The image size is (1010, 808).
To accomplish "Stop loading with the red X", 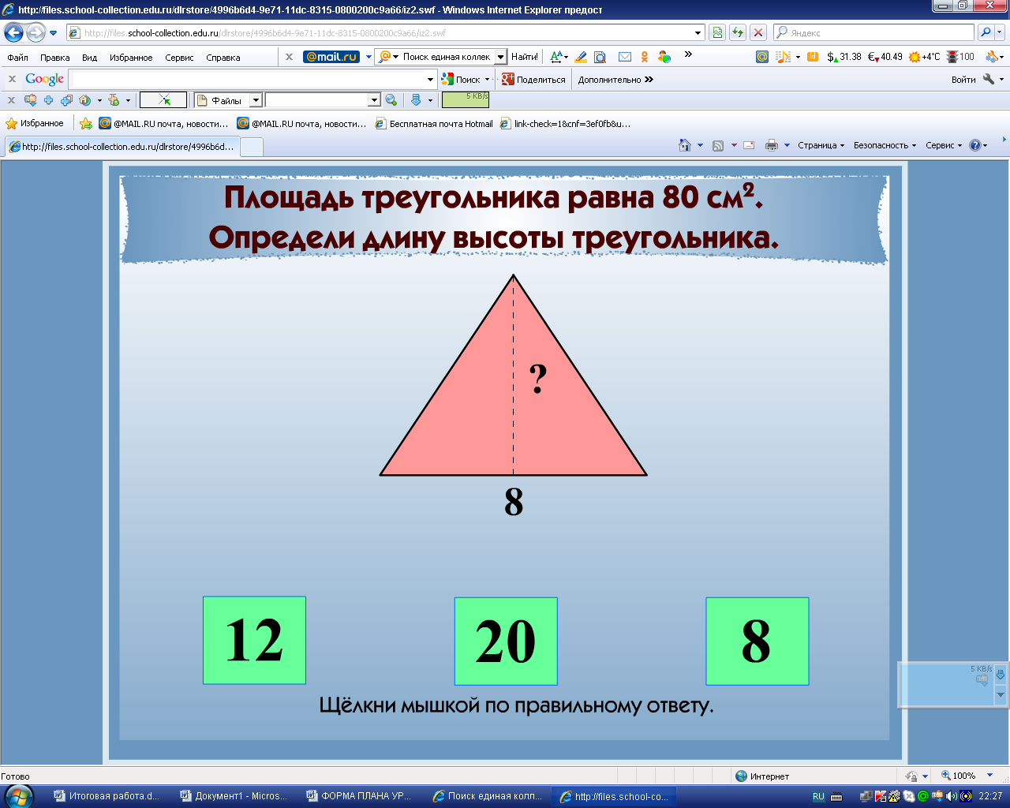I will click(x=758, y=32).
